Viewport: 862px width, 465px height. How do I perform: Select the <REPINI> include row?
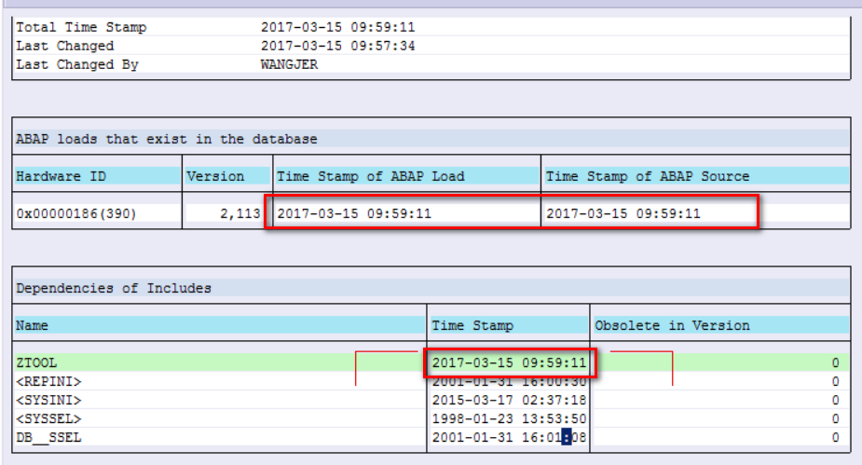coord(431,381)
